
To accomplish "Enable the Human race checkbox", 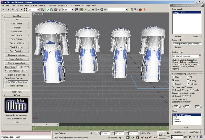I will point(173,77).
